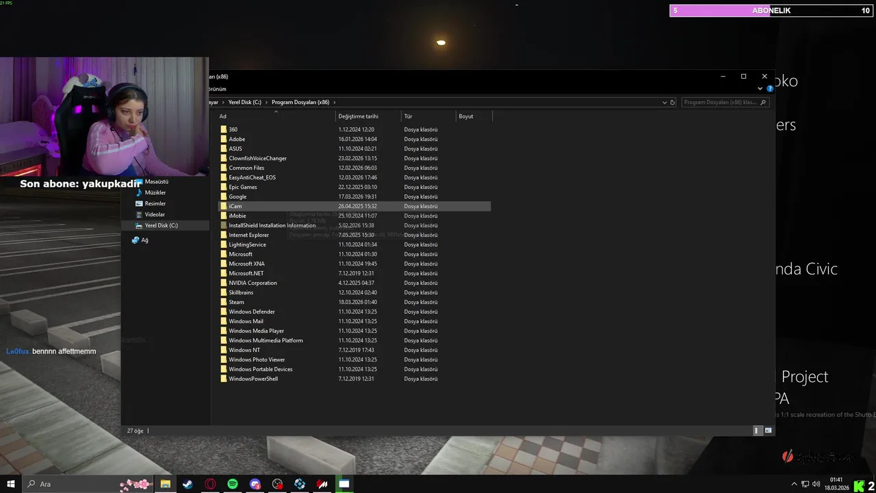
Task: Expand the Explorer ribbon chevron
Action: coord(760,88)
